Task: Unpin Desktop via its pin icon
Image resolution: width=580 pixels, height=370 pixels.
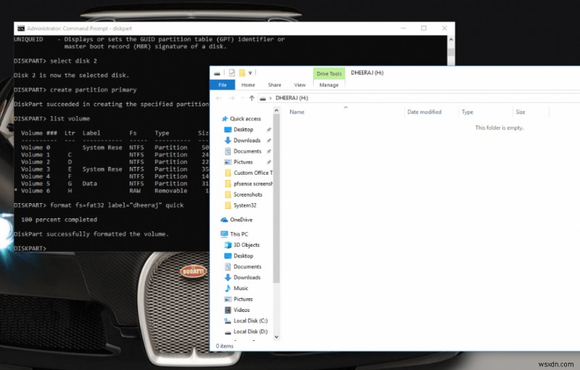Action: [269, 129]
